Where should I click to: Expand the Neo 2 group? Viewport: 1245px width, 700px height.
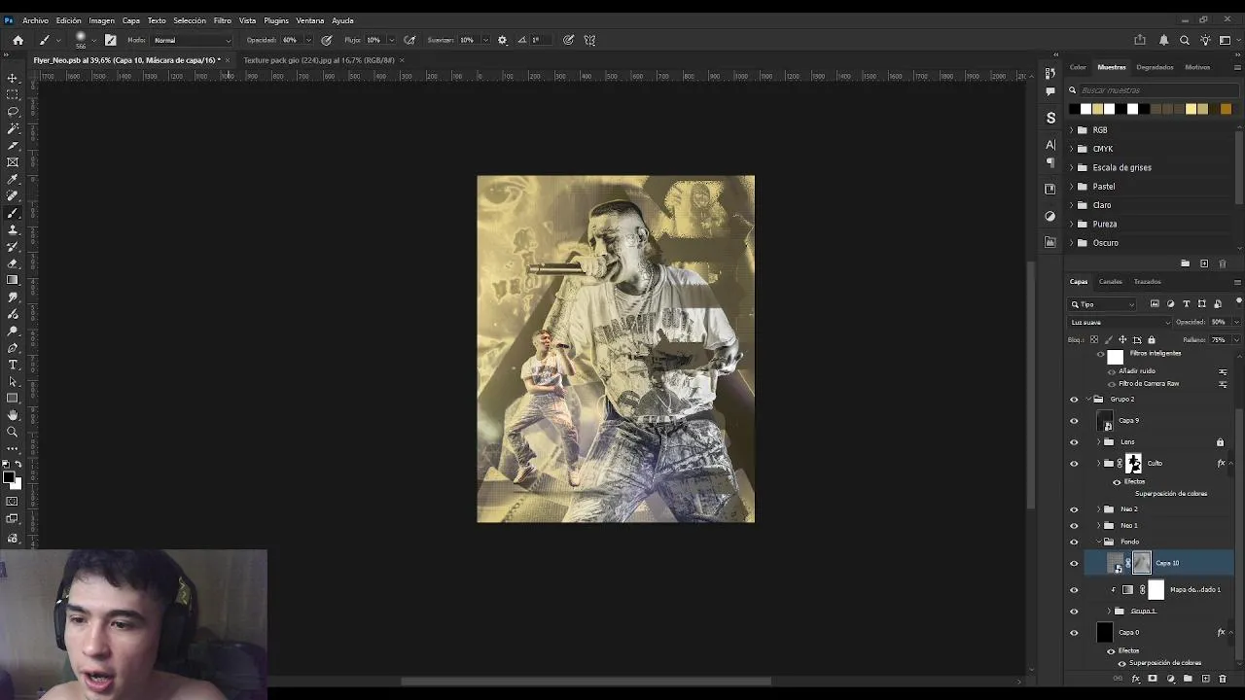tap(1099, 509)
